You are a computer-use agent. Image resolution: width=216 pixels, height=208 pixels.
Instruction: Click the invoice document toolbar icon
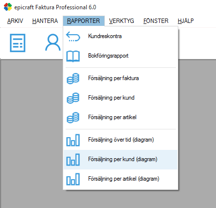click(x=18, y=43)
